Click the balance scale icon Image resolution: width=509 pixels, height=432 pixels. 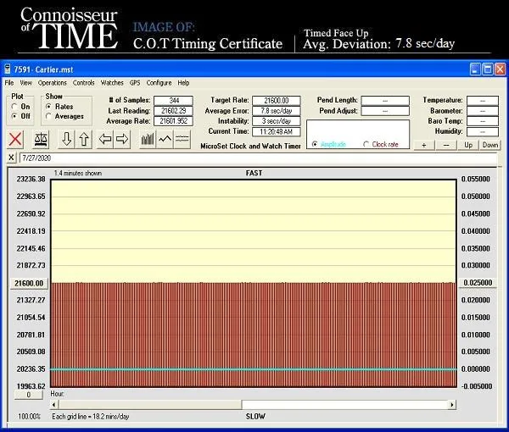pos(41,140)
